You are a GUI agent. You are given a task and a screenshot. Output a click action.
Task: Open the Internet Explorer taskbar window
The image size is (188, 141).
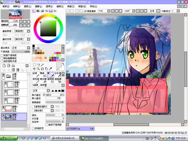65,138
